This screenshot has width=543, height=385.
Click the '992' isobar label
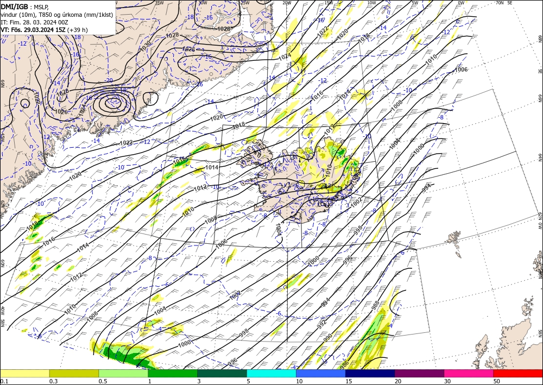[x=321, y=324]
